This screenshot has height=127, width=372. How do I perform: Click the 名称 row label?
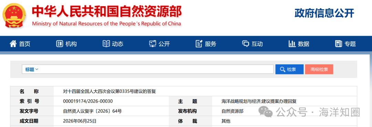tap(29, 92)
